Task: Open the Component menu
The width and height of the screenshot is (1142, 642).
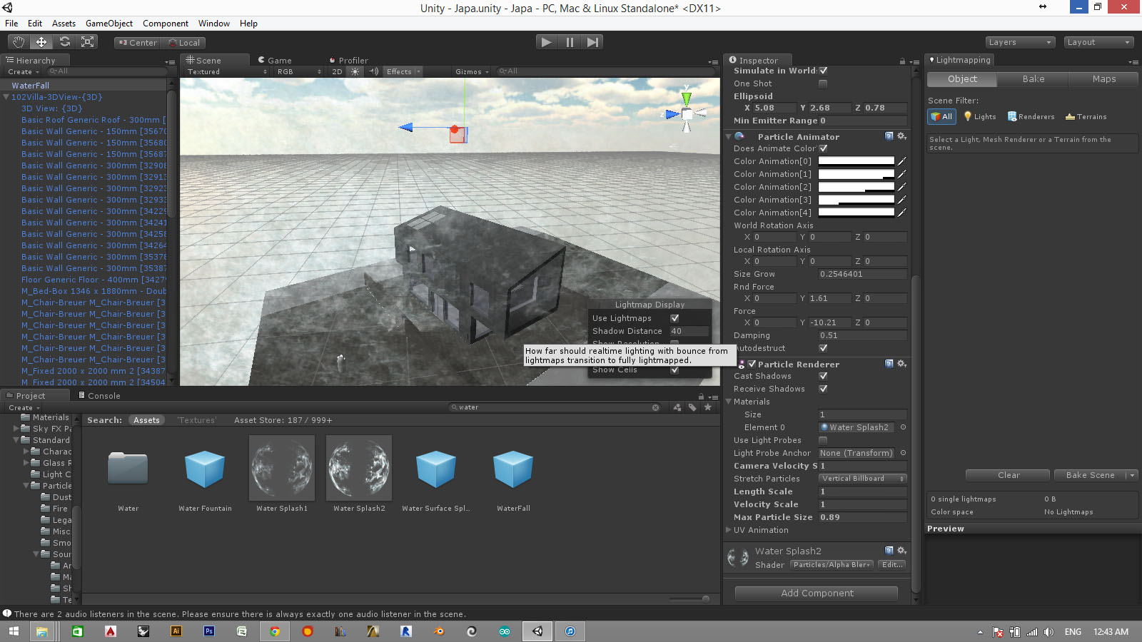Action: [x=166, y=24]
